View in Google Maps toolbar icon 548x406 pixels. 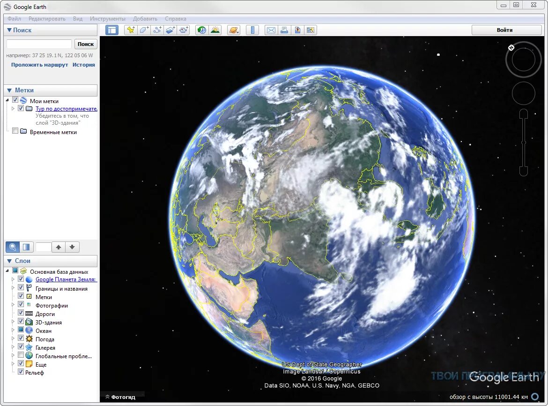[x=311, y=30]
